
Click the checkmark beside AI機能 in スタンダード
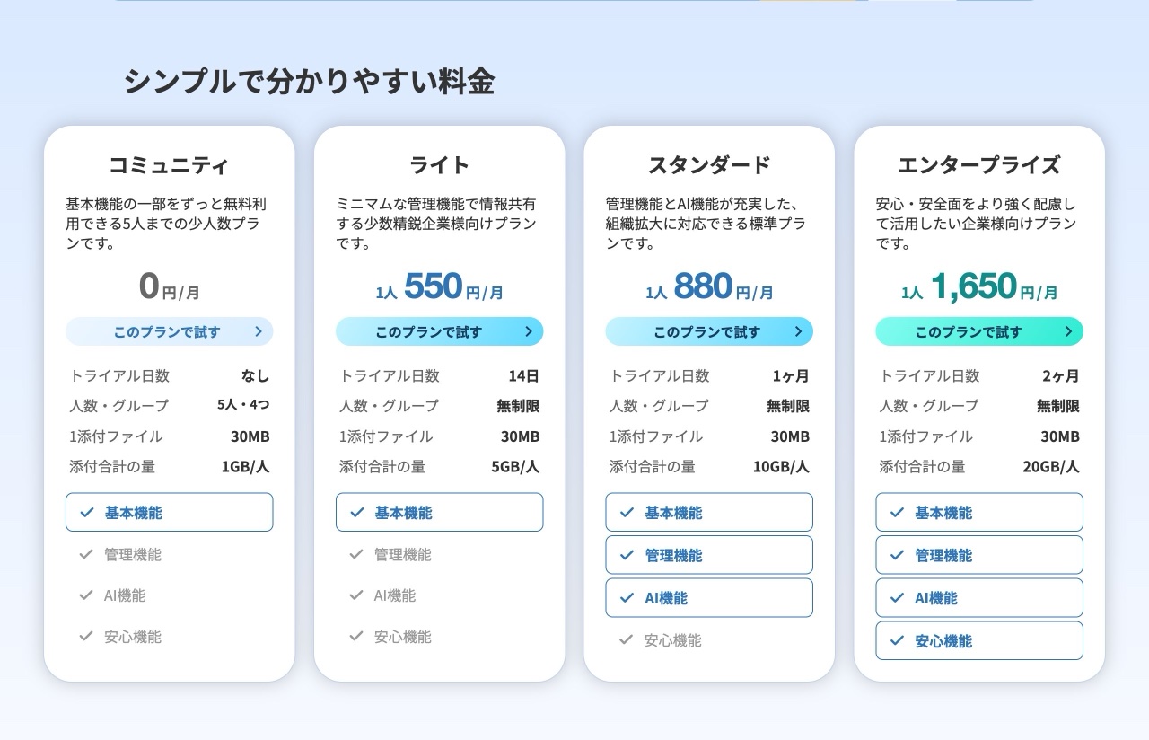(626, 597)
